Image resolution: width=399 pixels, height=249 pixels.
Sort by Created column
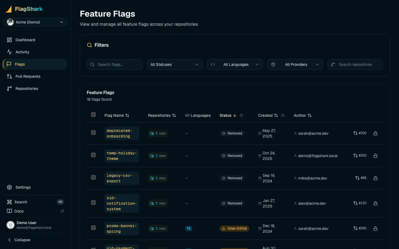[268, 115]
